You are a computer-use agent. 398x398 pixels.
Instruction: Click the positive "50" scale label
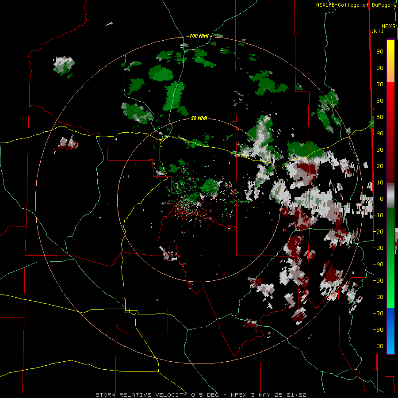pos(380,117)
